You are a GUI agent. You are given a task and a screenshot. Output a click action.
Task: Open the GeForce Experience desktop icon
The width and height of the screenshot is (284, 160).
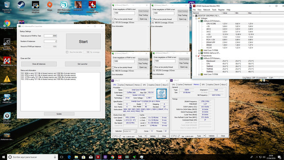coord(7,44)
